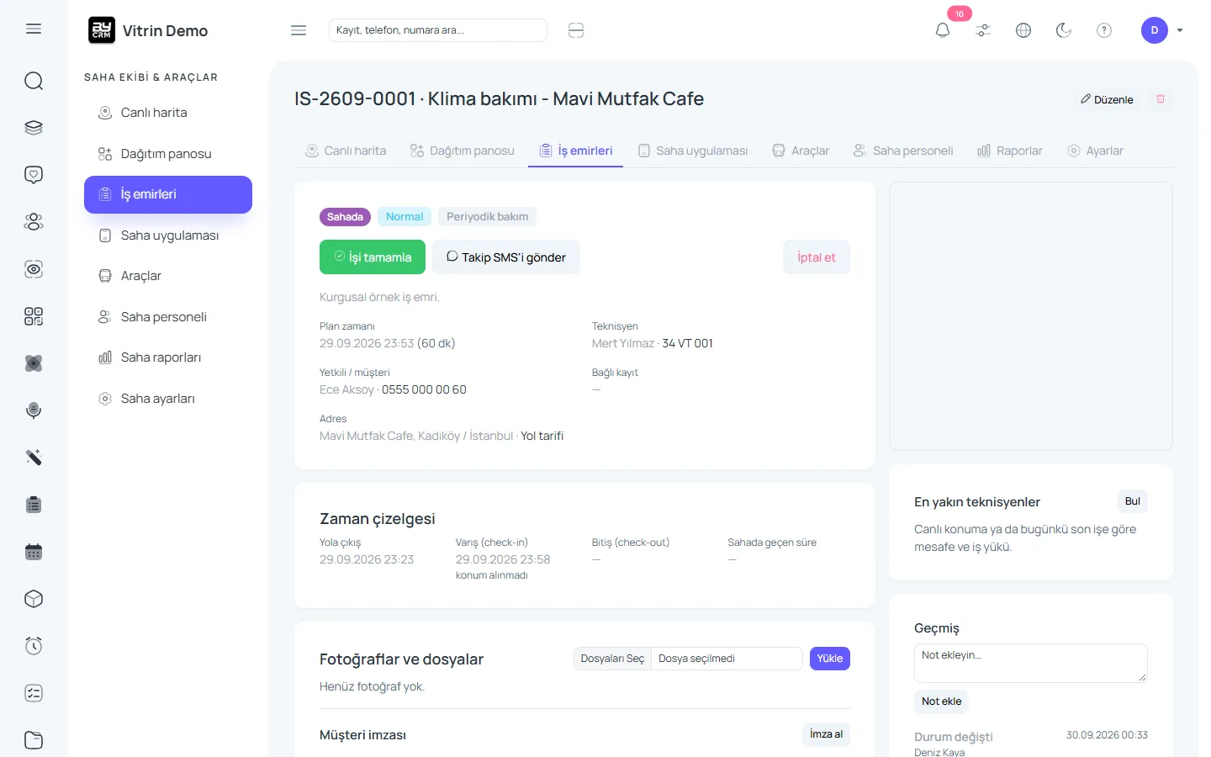The width and height of the screenshot is (1211, 757).
Task: Select Saha personeli in the sidebar
Action: click(168, 317)
